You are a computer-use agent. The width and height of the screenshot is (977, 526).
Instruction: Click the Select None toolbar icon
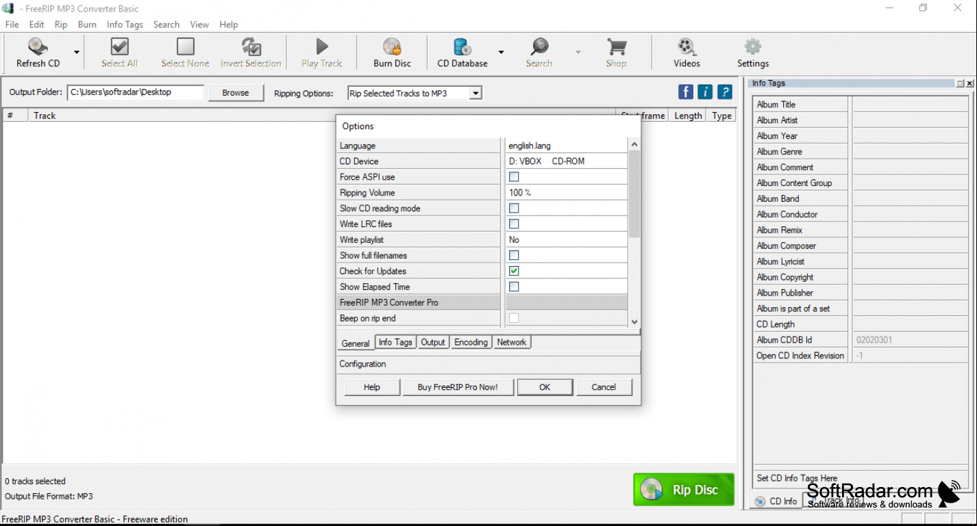185,47
